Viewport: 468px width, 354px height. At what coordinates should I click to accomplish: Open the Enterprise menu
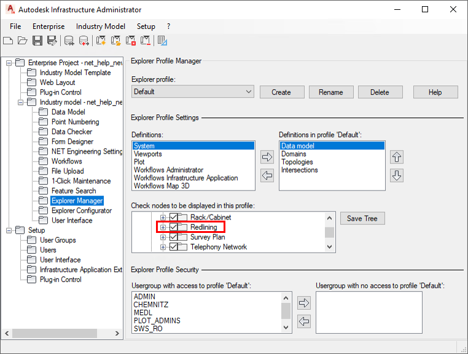(49, 26)
